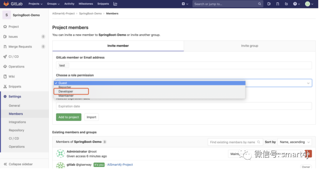Click Import button
The width and height of the screenshot is (319, 169).
click(91, 117)
